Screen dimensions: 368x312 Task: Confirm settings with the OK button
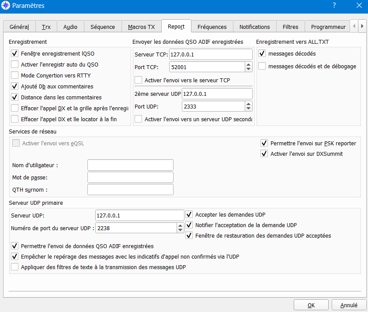click(x=311, y=305)
